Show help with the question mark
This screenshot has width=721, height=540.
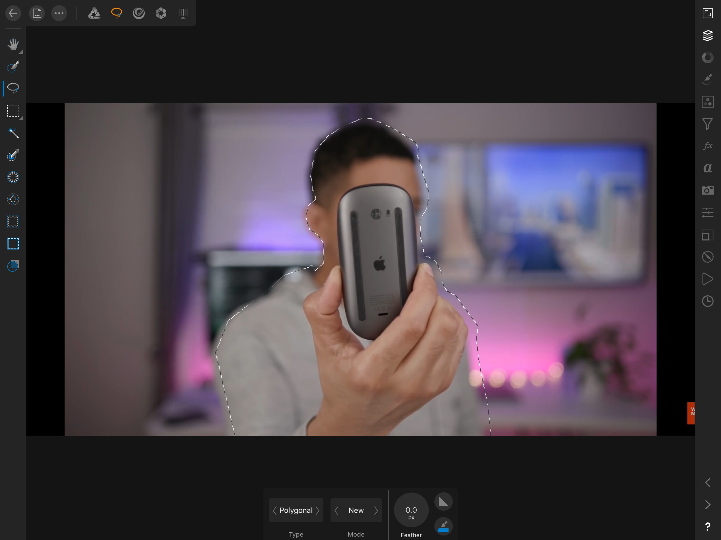[708, 527]
